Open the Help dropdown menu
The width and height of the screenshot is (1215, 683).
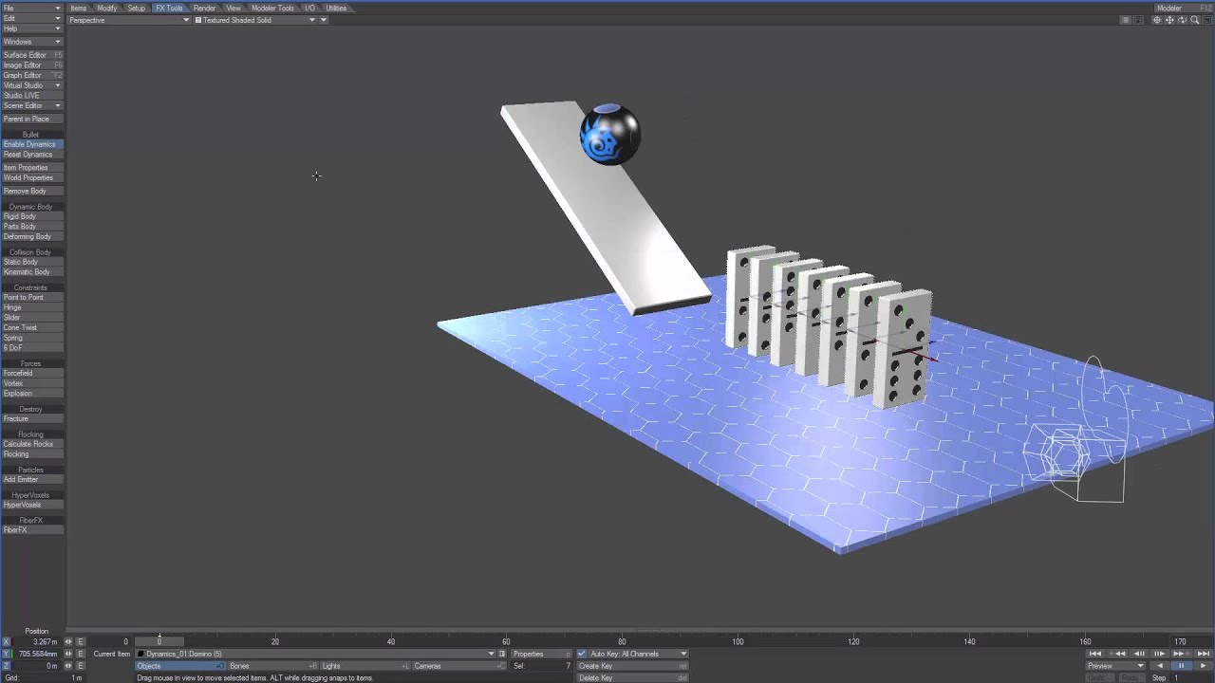(31, 28)
